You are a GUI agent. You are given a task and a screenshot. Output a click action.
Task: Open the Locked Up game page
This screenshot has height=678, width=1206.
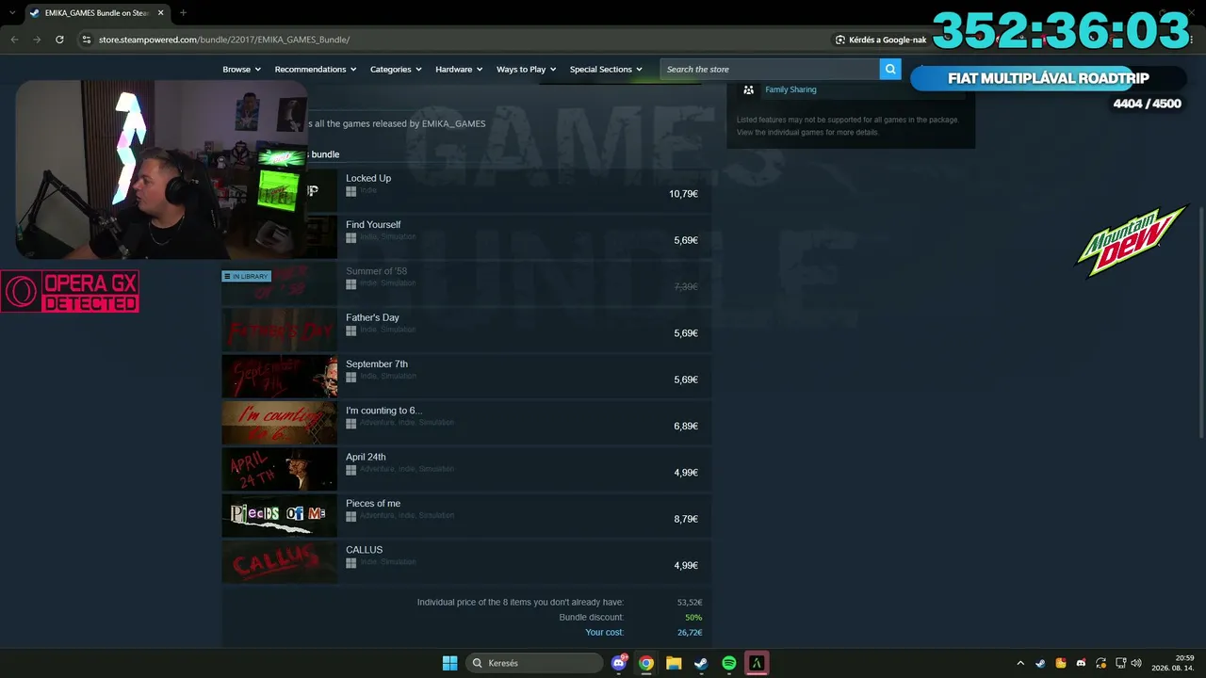coord(368,178)
